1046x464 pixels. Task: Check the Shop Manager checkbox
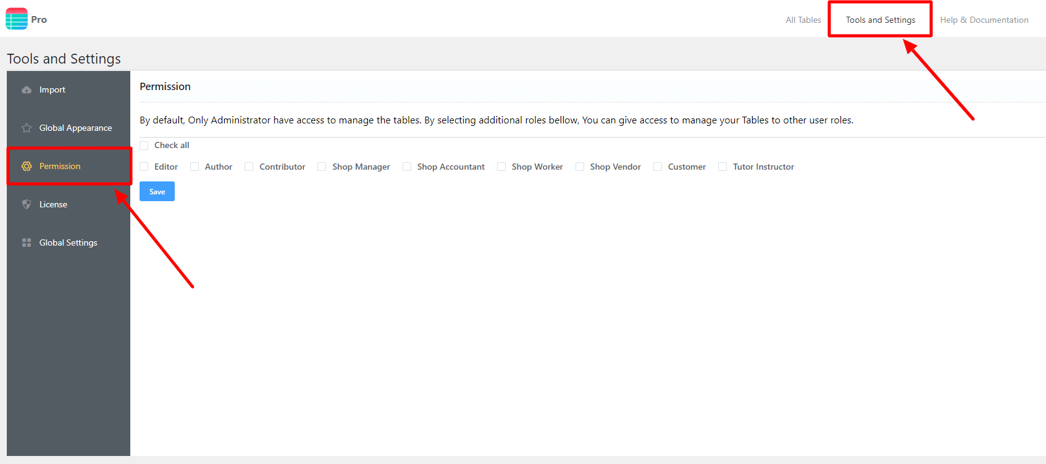pos(322,167)
